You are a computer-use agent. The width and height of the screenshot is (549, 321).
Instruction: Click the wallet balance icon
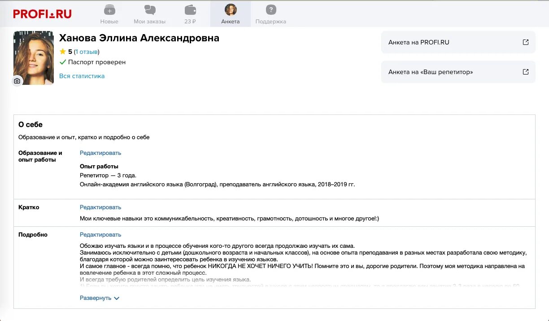coord(190,9)
